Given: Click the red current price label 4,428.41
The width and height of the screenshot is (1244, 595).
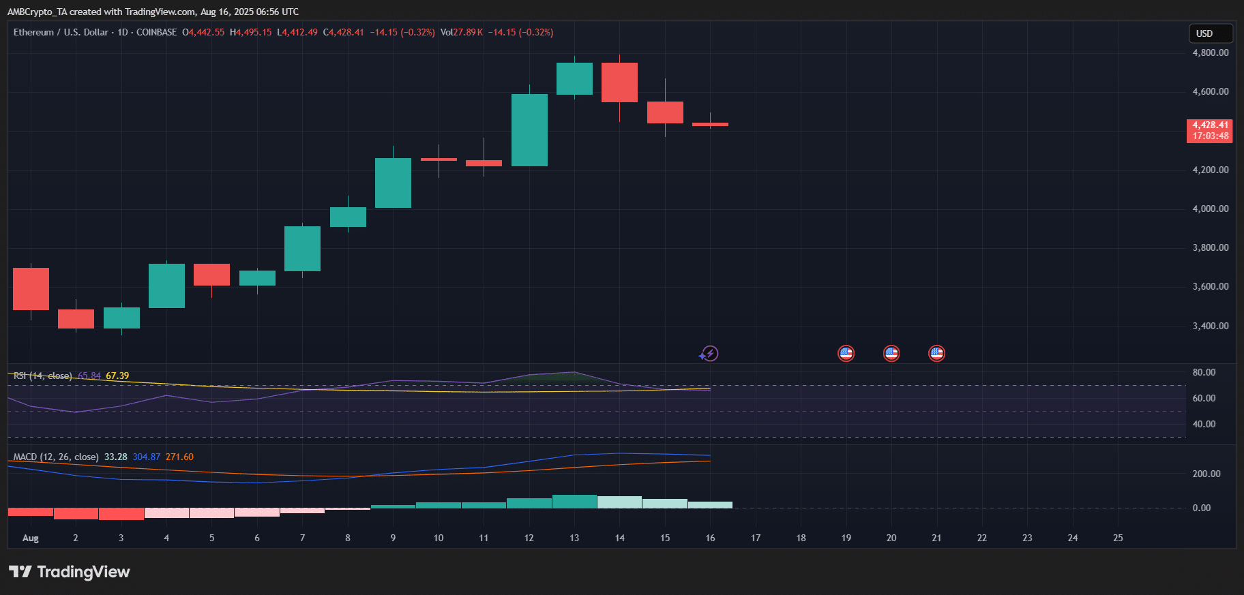Looking at the screenshot, I should pos(1210,129).
